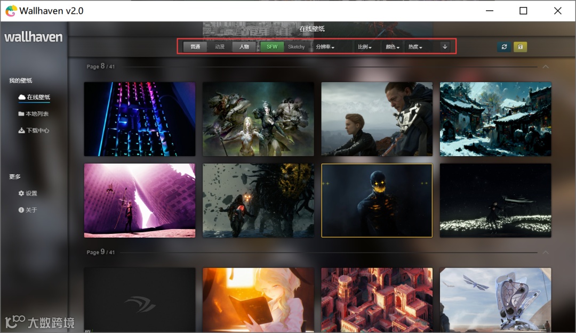Minimize the Wallhaven window
Screen dimensions: 576x333
click(x=489, y=11)
